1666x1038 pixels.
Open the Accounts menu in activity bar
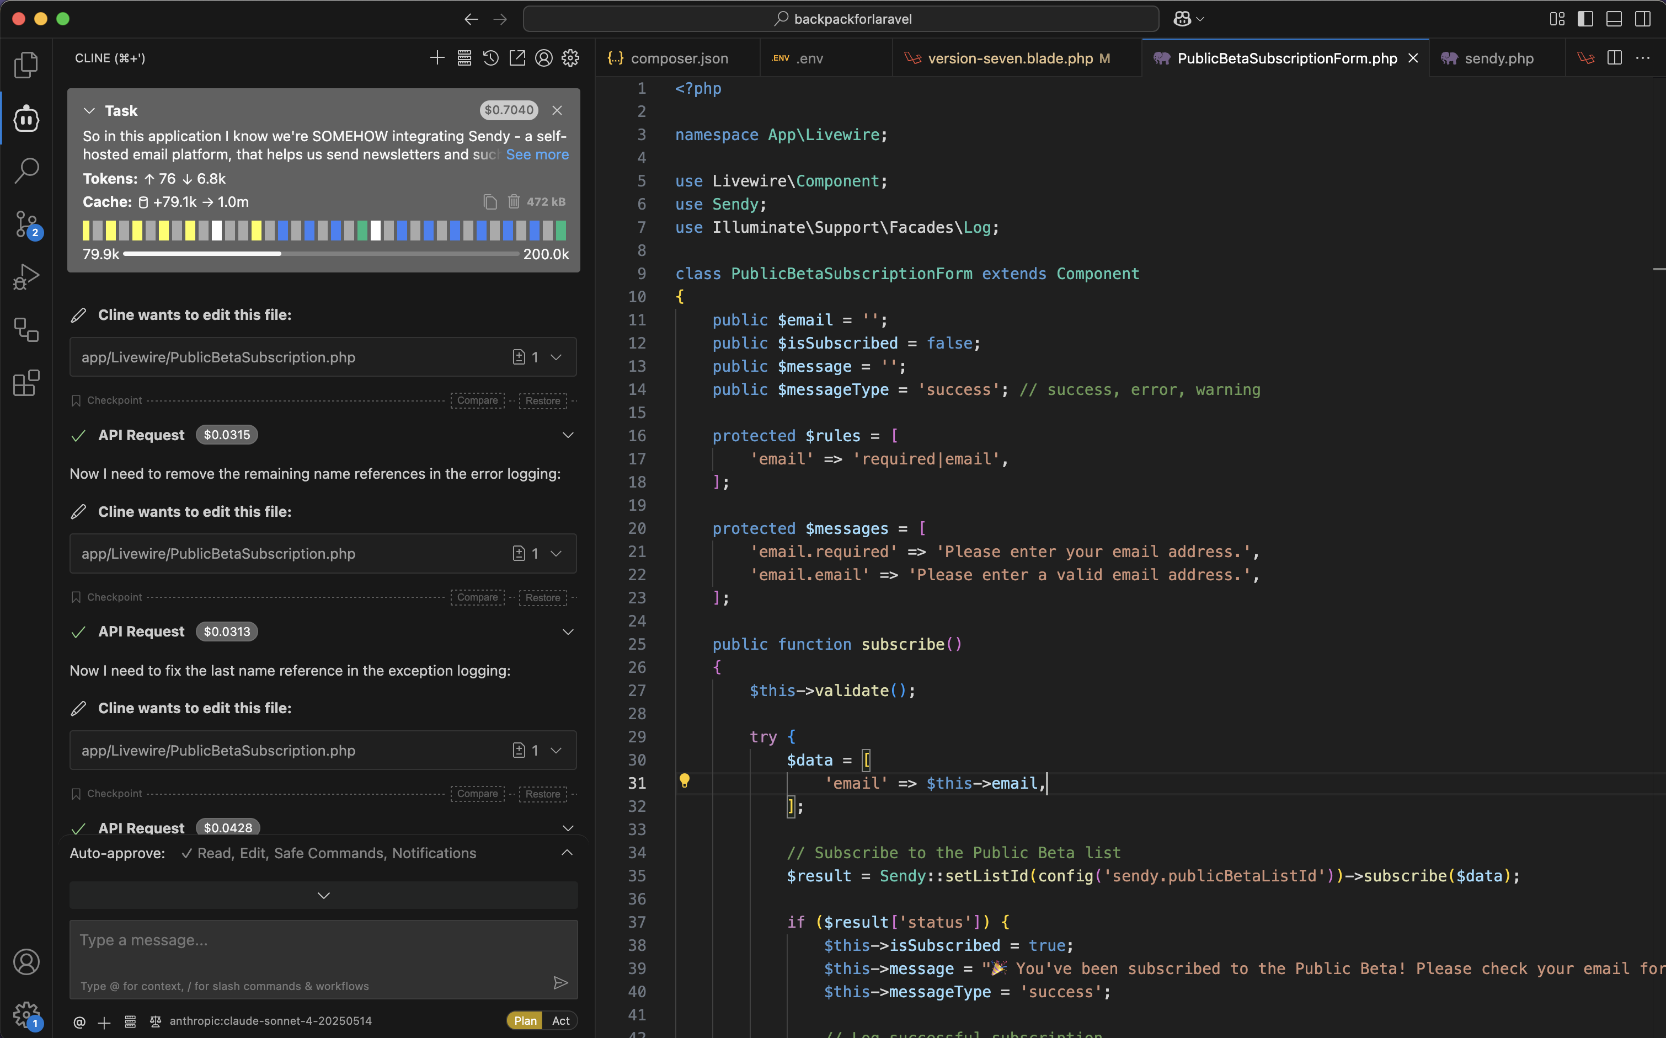coord(26,962)
